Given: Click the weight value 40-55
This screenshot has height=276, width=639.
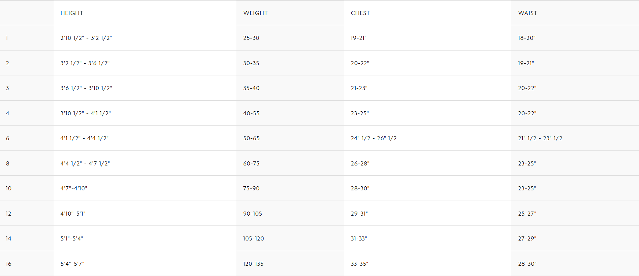Looking at the screenshot, I should [251, 113].
